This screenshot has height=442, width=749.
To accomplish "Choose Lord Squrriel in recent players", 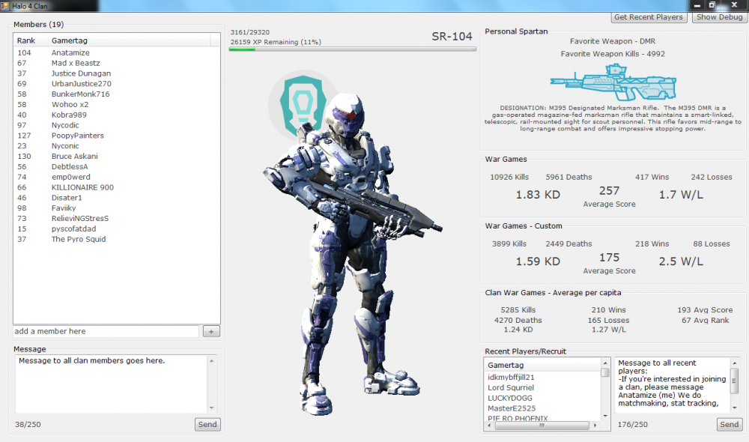I will click(x=511, y=387).
